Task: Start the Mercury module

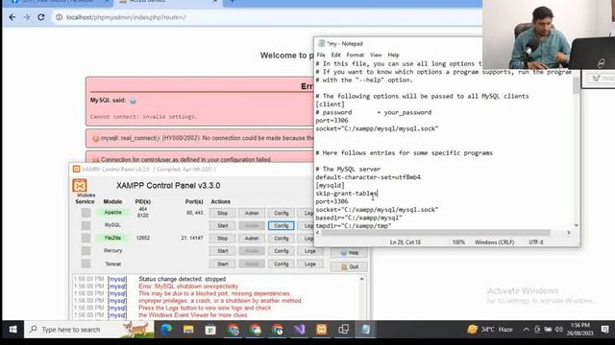Action: [222, 251]
